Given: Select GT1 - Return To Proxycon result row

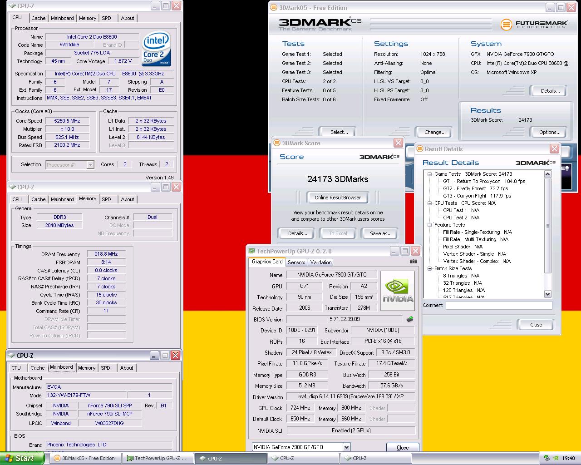Looking at the screenshot, I should pyautogui.click(x=484, y=181).
